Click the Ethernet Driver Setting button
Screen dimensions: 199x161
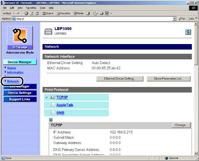(120, 78)
